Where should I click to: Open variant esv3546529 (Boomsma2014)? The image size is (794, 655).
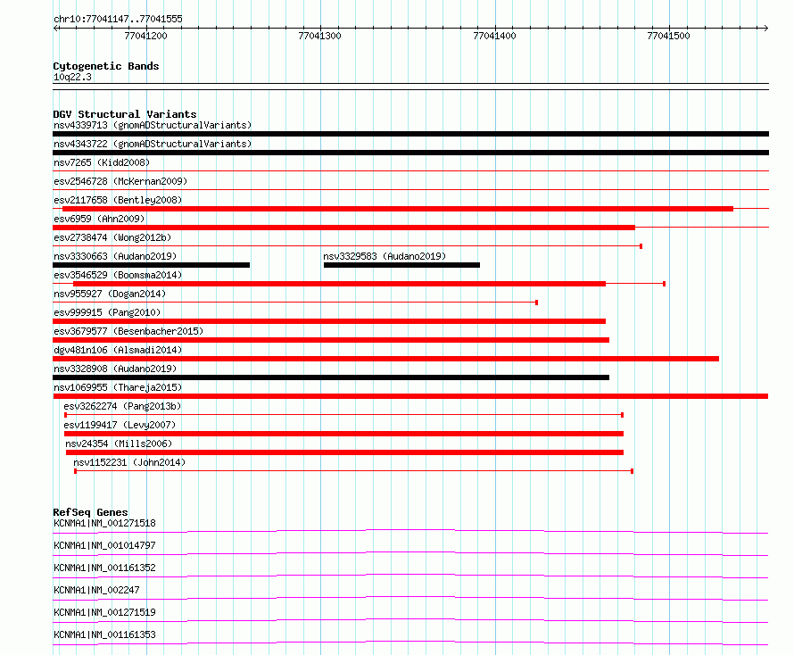coord(118,275)
